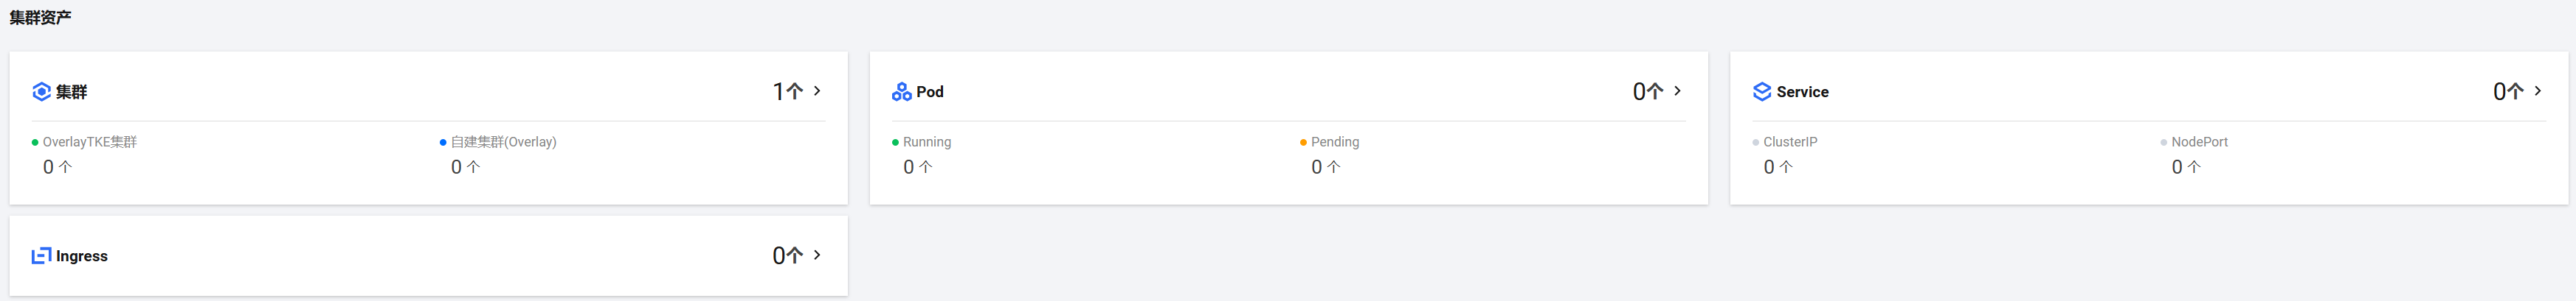Select the Ingress card title

pyautogui.click(x=82, y=256)
